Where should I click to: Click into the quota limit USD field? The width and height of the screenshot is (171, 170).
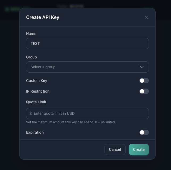coord(90,113)
